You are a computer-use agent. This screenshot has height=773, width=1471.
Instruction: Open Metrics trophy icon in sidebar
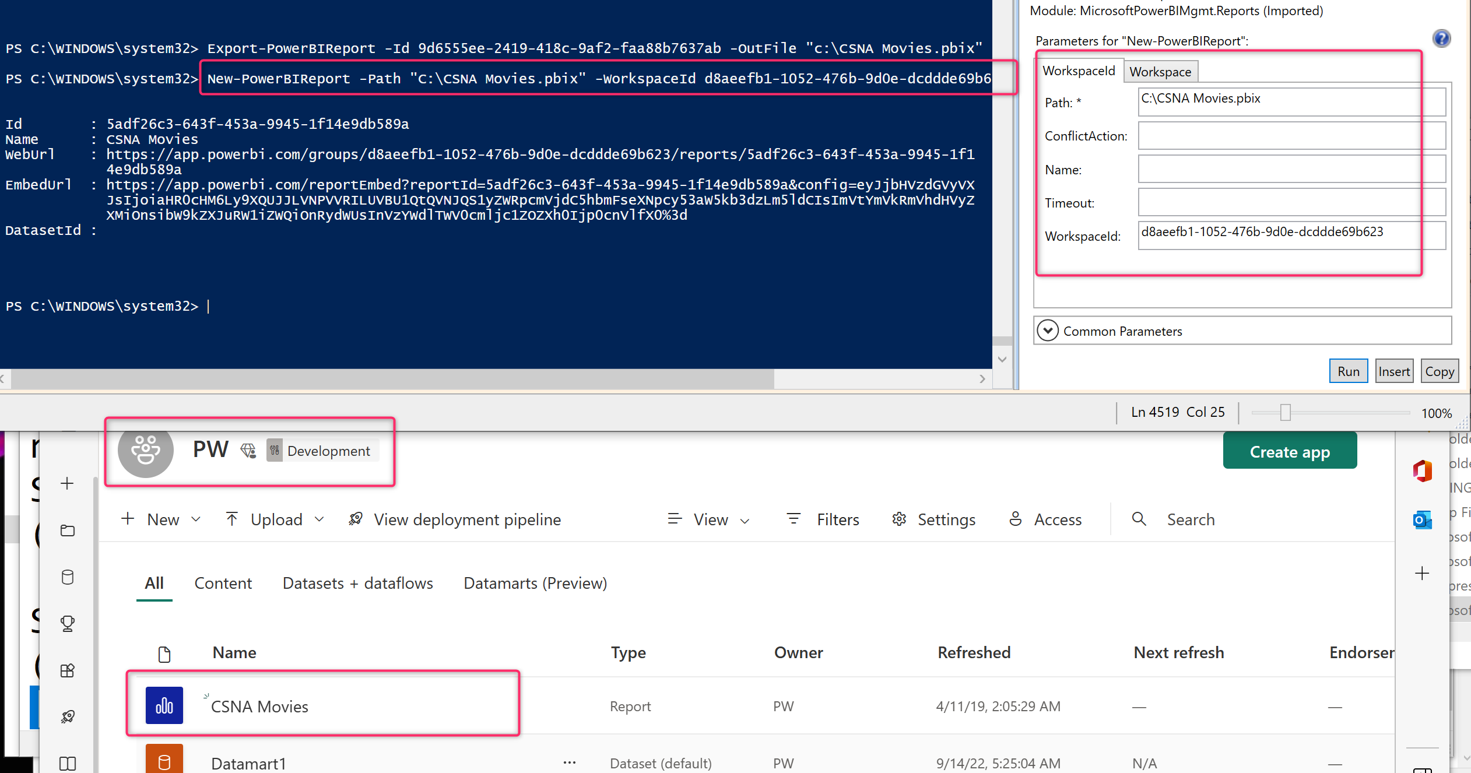tap(68, 623)
